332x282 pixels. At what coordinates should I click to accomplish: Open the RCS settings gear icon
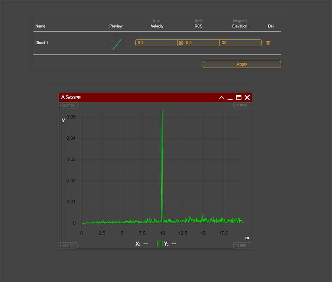pyautogui.click(x=181, y=43)
